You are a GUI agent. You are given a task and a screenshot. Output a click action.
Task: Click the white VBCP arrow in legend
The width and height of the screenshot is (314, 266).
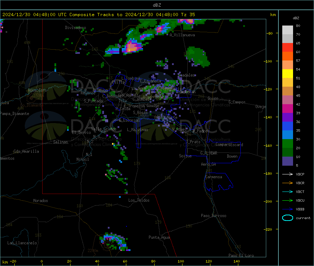click(287, 174)
